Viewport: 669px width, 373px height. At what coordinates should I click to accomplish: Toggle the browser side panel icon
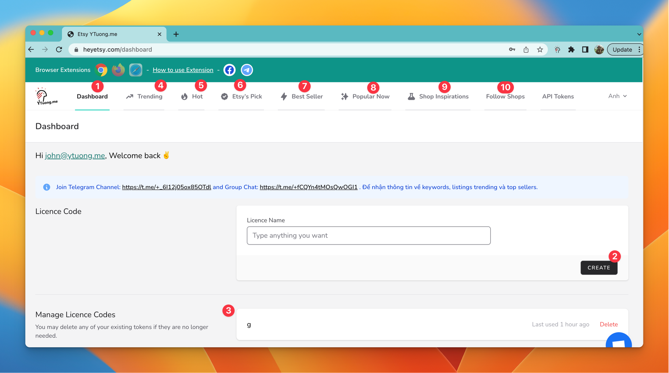[585, 49]
